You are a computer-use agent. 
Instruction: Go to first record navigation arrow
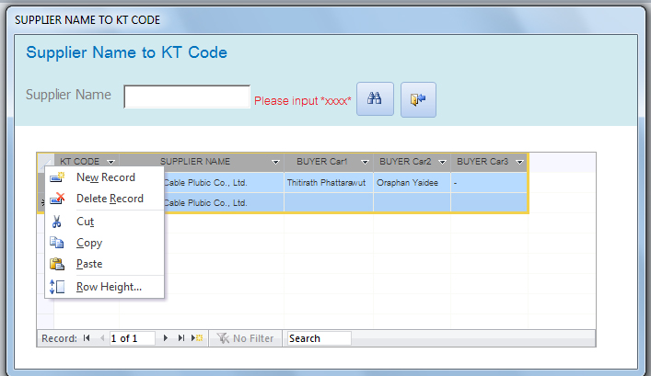(x=87, y=338)
